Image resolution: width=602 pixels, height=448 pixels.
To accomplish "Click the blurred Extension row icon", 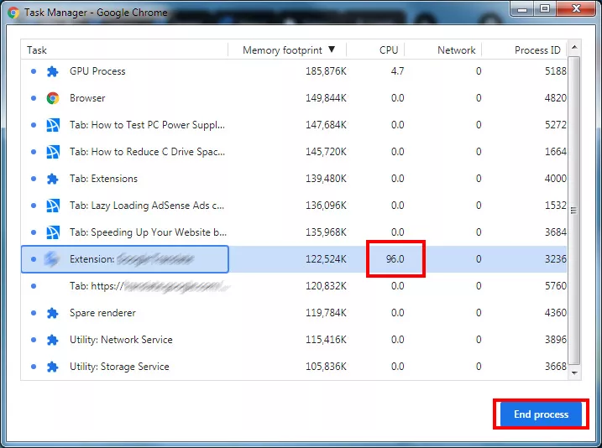I will 52,259.
